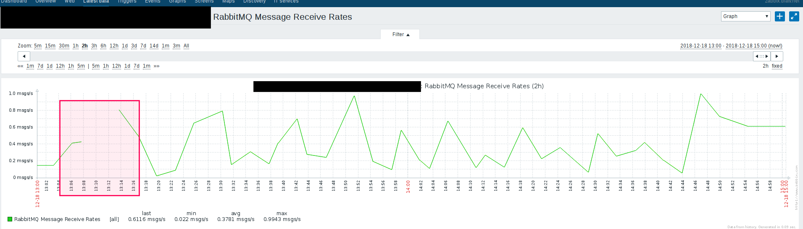Click green legend swatch for Receive Rates
This screenshot has width=803, height=229.
point(10,219)
